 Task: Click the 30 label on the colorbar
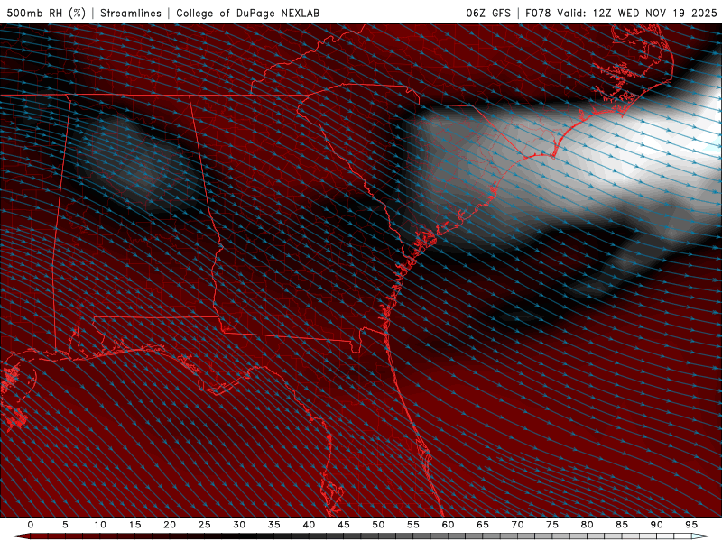[239, 525]
